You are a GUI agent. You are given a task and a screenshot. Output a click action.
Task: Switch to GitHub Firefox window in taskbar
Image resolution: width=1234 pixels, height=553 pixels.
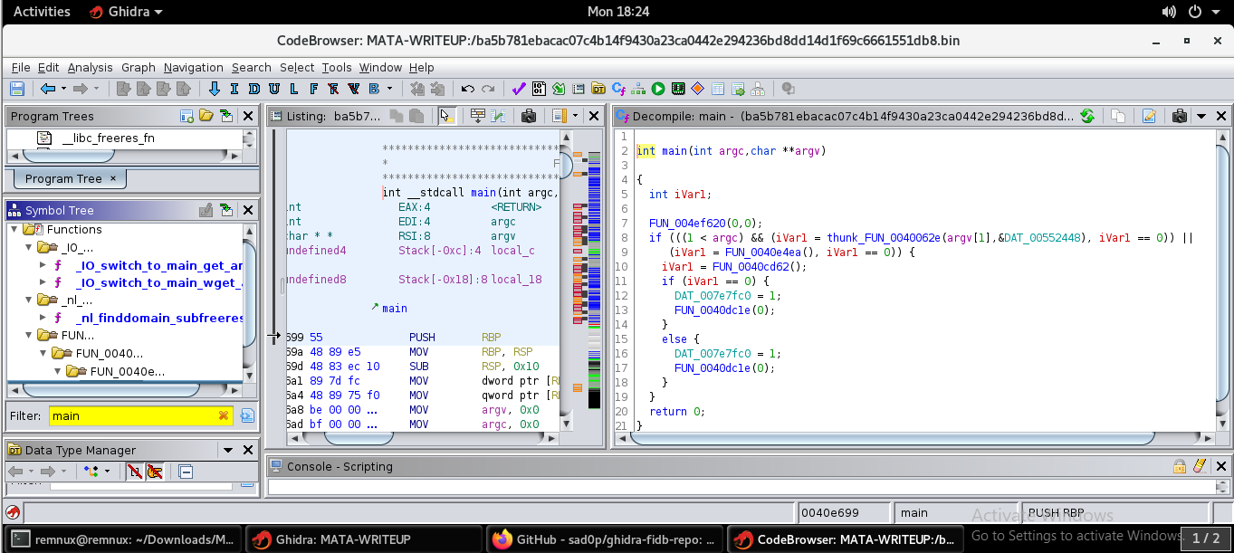pos(604,539)
